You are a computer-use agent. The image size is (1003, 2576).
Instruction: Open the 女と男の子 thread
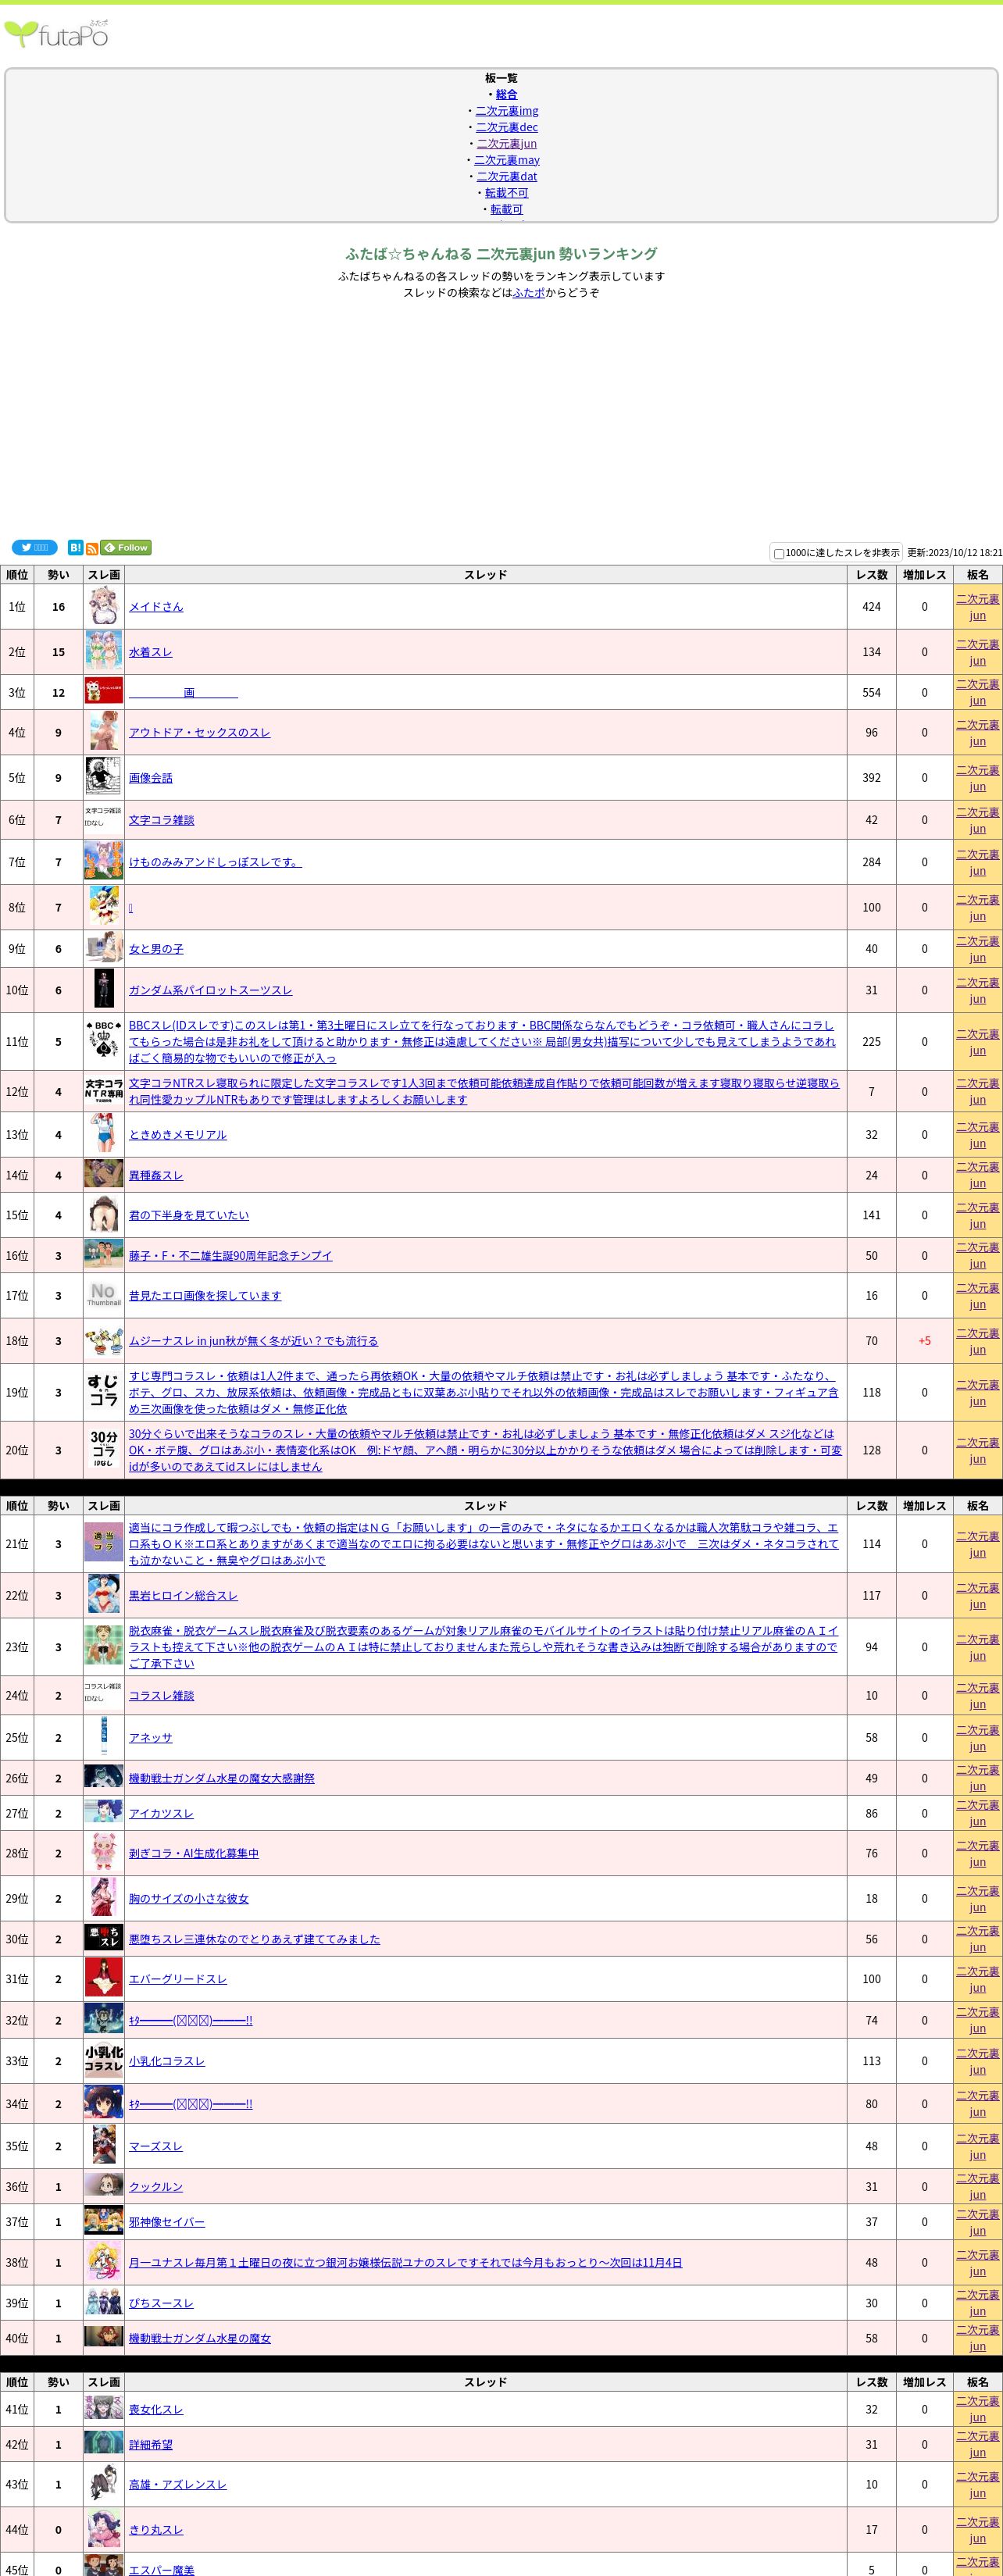pos(156,949)
